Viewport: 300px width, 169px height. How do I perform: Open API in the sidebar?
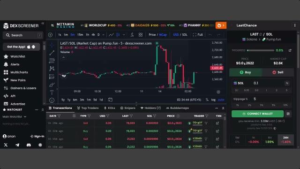pos(9,96)
